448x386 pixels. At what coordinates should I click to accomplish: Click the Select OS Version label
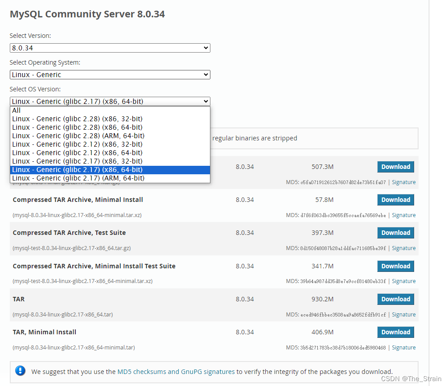pyautogui.click(x=35, y=89)
